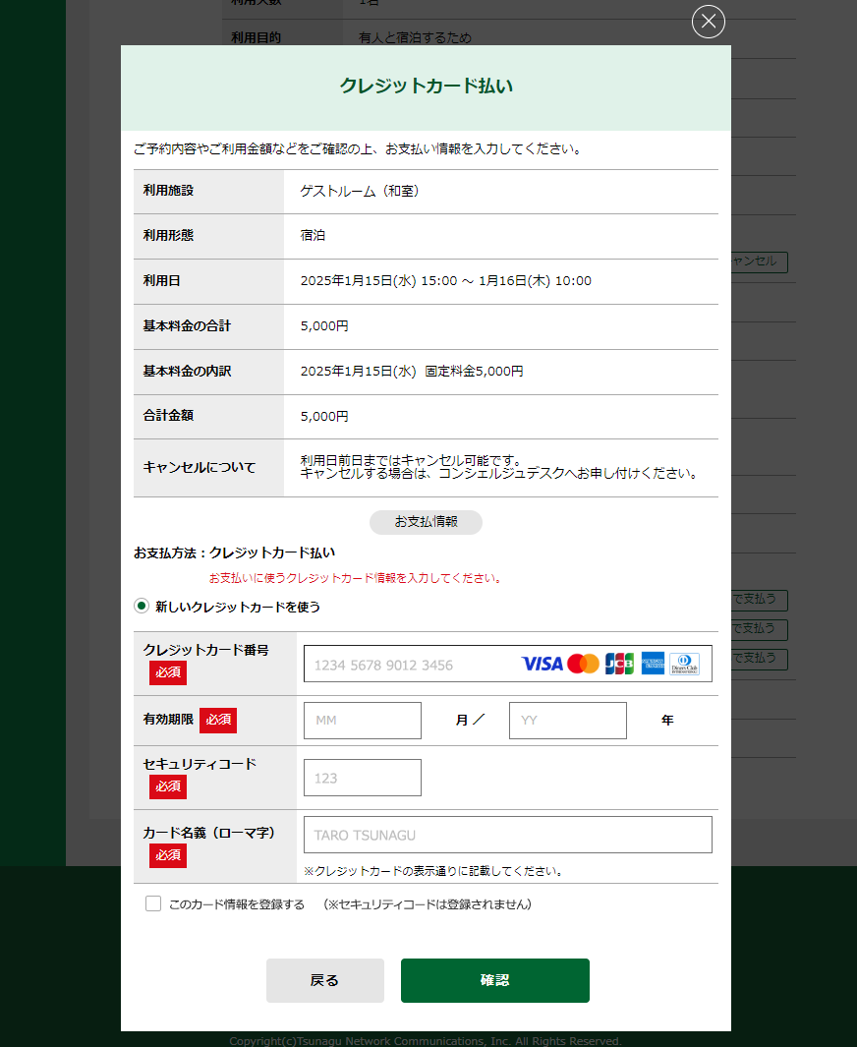The image size is (857, 1047).
Task: Select 新しいクレジットカードを使う radio button
Action: 142,607
